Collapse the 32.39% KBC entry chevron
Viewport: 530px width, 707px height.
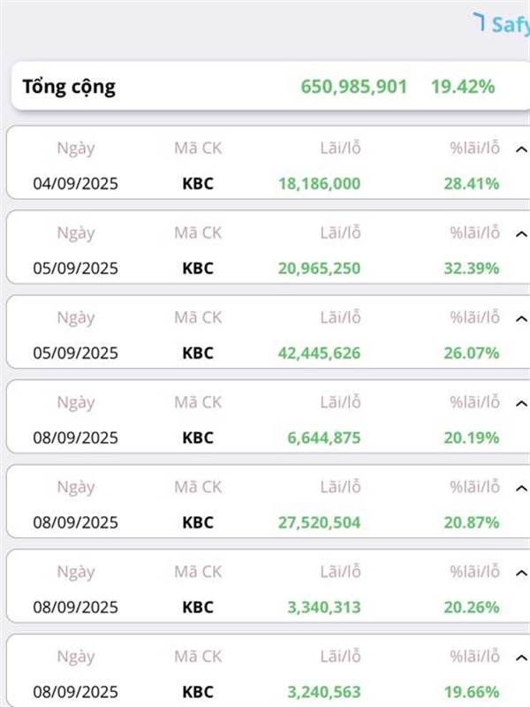[x=520, y=233]
